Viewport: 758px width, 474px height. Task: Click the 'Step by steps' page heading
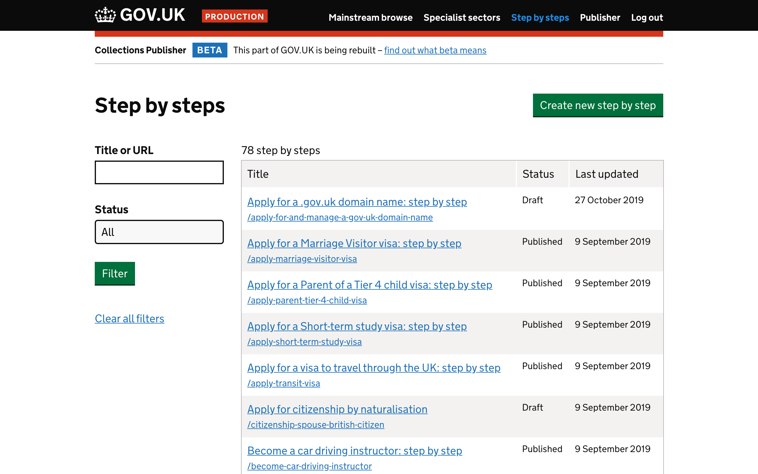click(160, 106)
